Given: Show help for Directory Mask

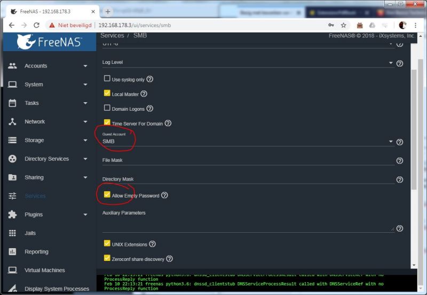Looking at the screenshot, I should pyautogui.click(x=399, y=179).
